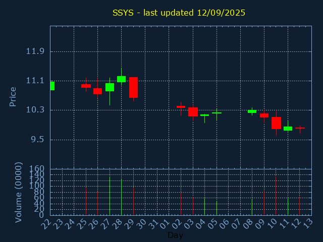Select the 9.5 price axis label
This screenshot has width=323, height=242.
tap(38, 140)
